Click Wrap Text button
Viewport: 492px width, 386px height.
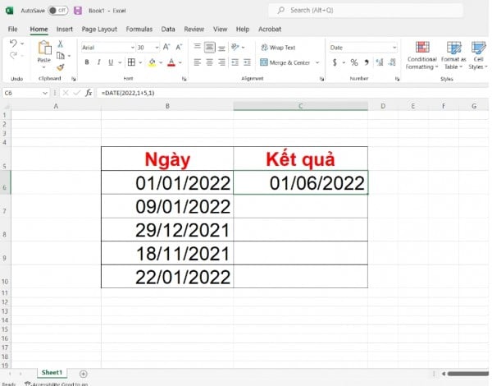278,48
